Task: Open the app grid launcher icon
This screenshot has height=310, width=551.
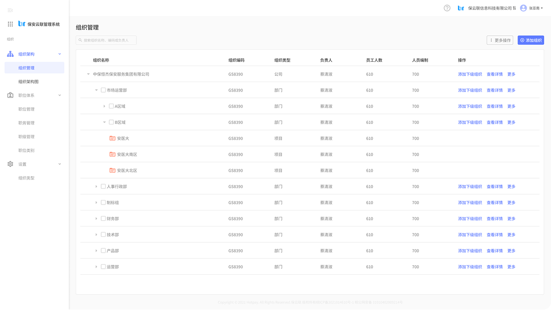Action: coord(10,24)
